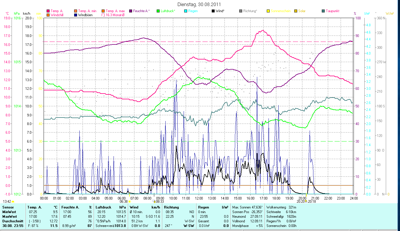Click the black Wind legend square
The width and height of the screenshot is (400, 231).
(213, 11)
